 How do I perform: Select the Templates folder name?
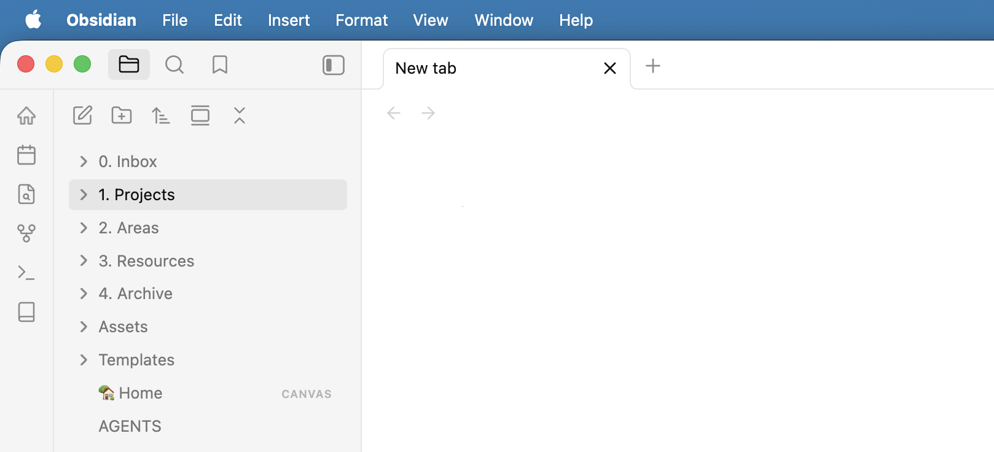(x=136, y=360)
